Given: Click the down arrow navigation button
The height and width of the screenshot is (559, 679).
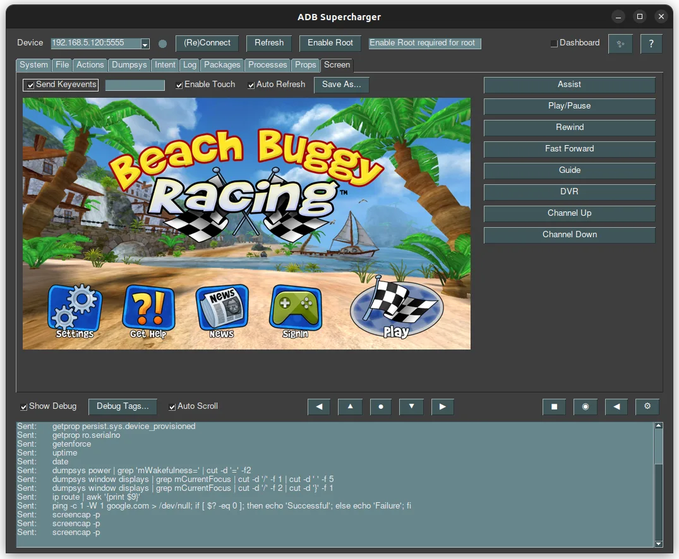Looking at the screenshot, I should 411,407.
